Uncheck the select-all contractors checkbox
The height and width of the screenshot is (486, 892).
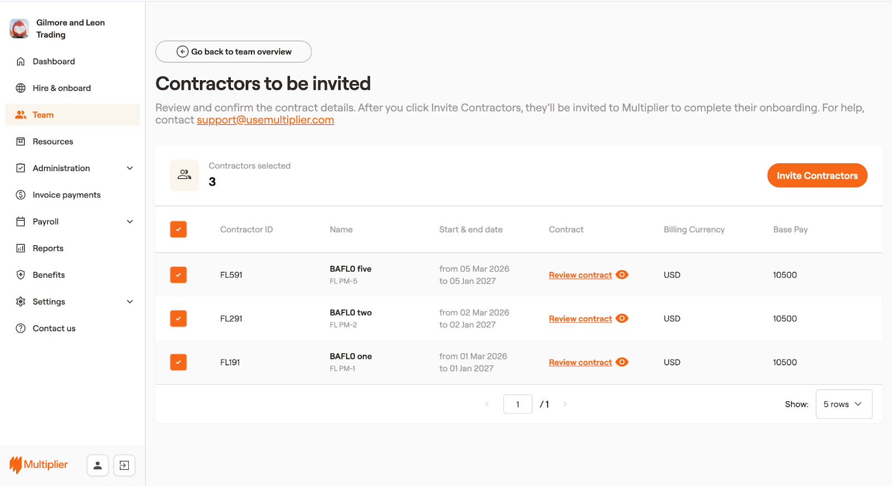click(x=178, y=230)
